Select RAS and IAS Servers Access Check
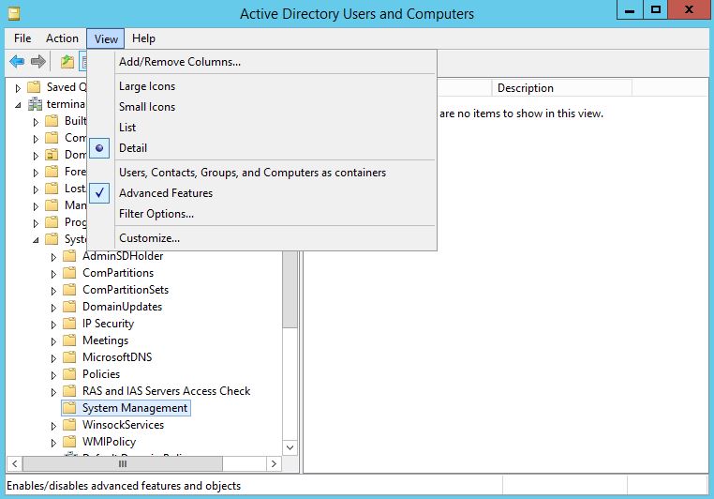Screen dimensions: 714x499 coord(166,391)
